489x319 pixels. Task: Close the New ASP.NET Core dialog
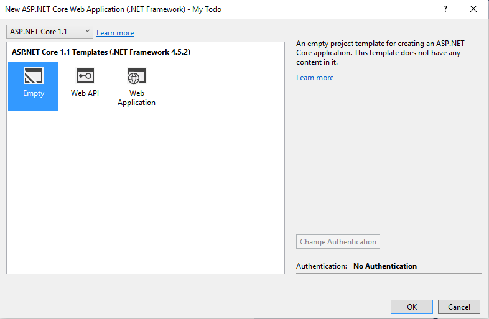point(473,9)
